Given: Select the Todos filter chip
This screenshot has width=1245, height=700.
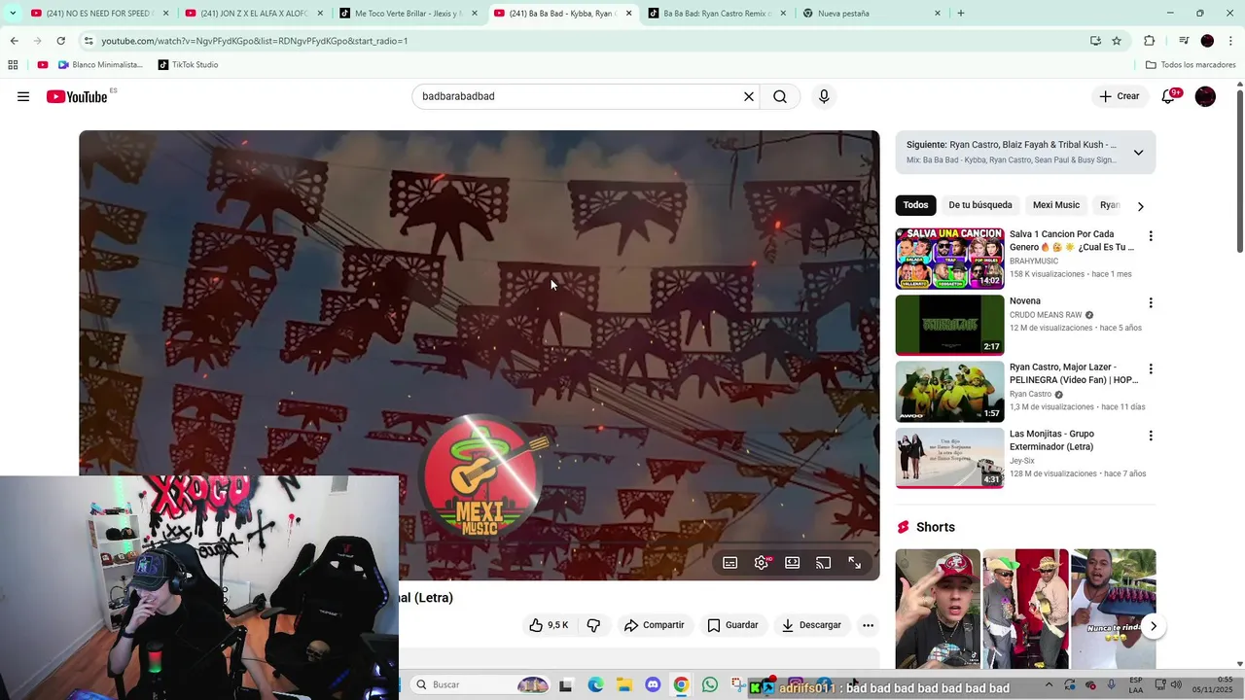Looking at the screenshot, I should [x=915, y=205].
